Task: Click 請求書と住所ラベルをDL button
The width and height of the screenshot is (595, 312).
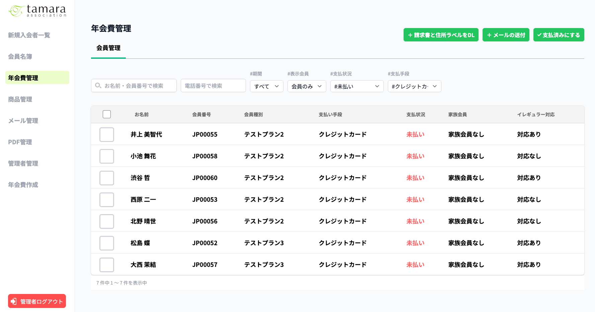Action: 441,35
